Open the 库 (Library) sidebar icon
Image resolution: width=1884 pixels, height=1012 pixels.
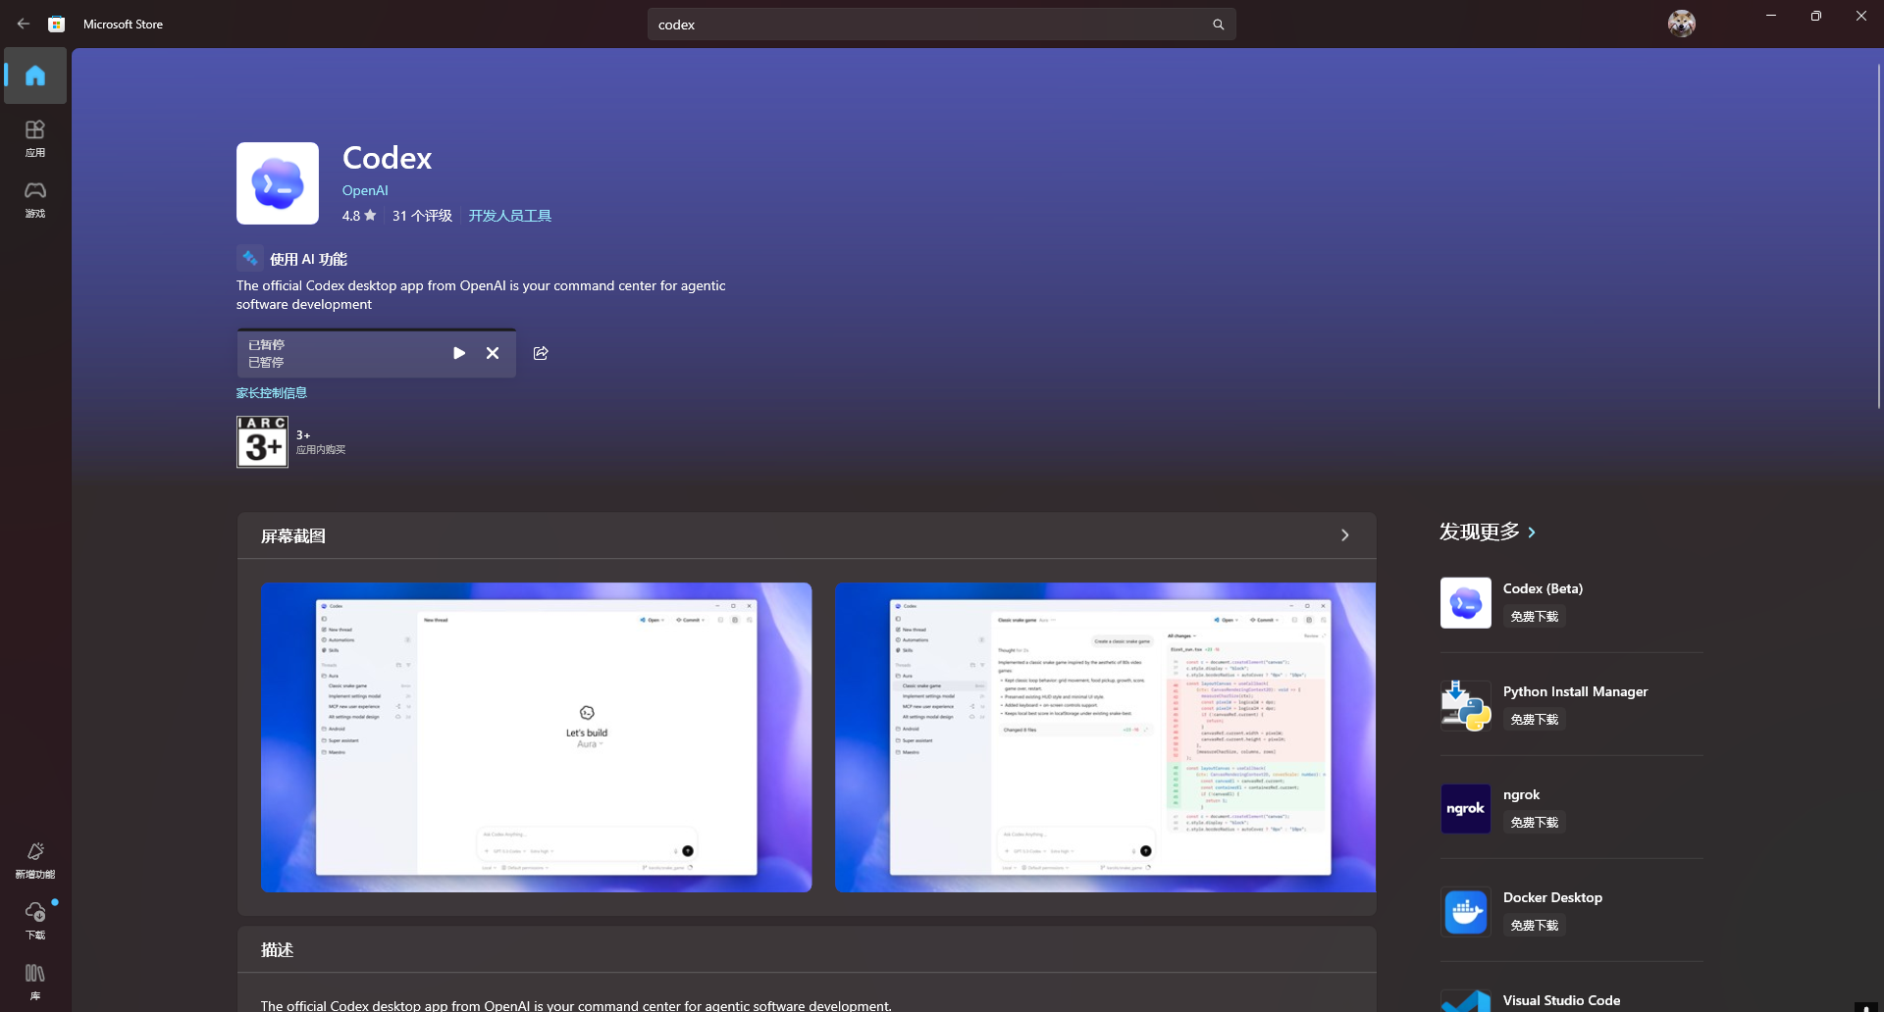35,982
